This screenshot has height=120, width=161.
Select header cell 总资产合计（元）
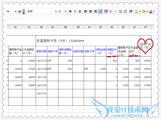point(146,46)
